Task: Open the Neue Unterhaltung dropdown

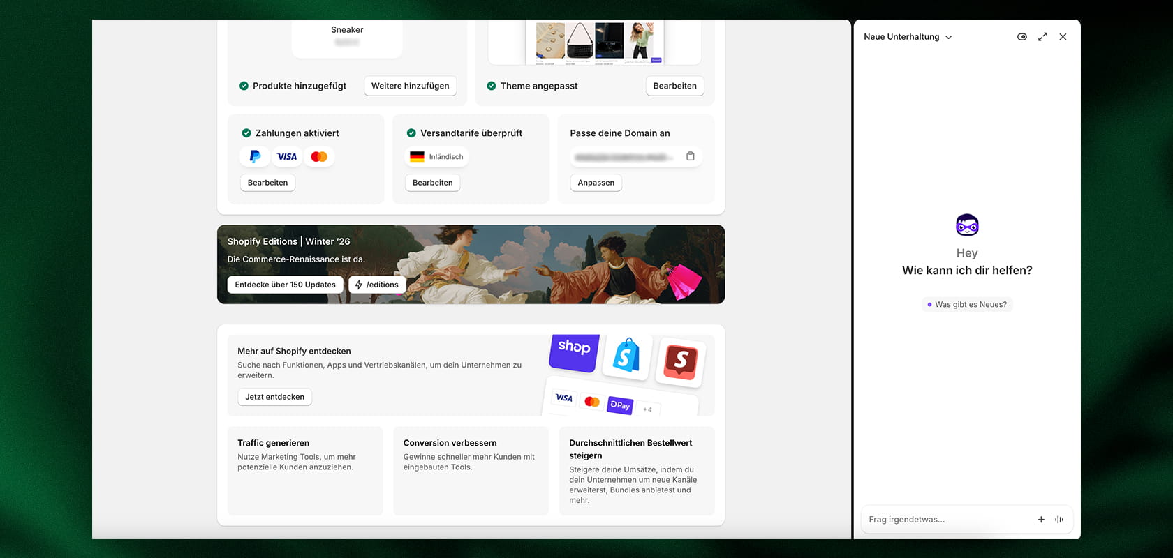Action: point(908,37)
